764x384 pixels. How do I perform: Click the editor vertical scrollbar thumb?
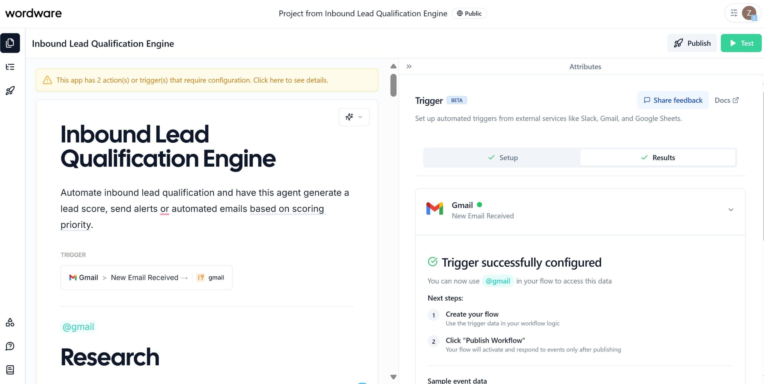(x=393, y=85)
